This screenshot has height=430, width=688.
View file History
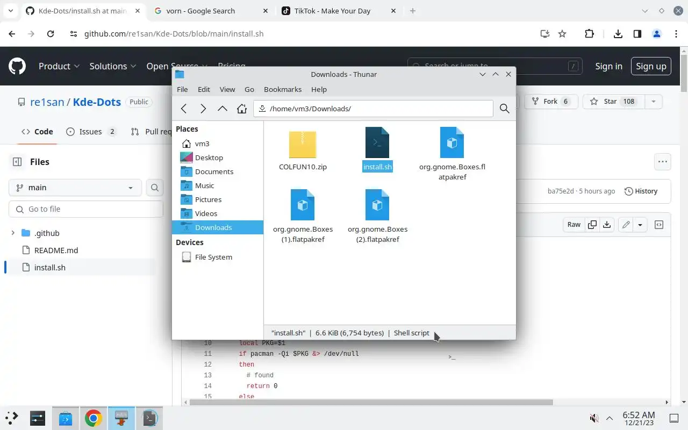[x=641, y=191]
